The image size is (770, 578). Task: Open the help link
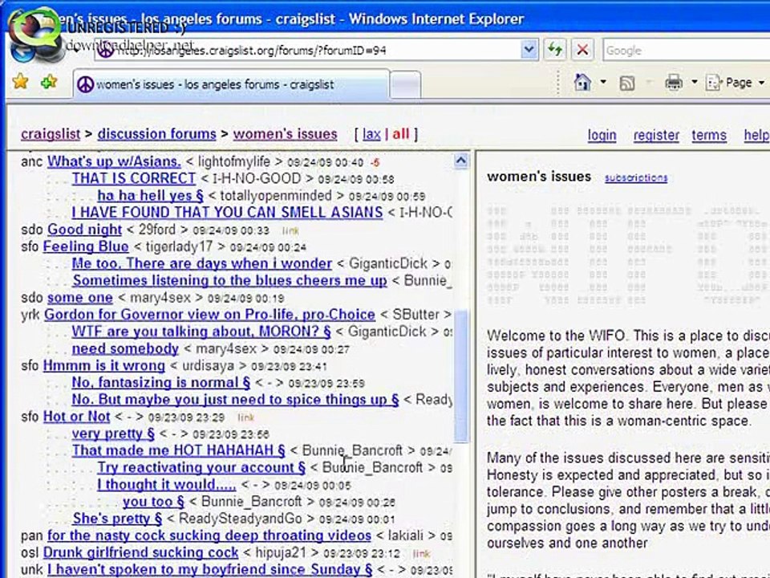tap(756, 135)
